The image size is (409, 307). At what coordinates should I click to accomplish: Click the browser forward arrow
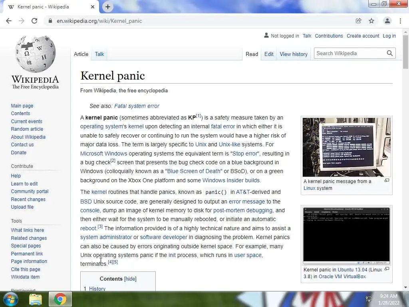tap(22, 21)
